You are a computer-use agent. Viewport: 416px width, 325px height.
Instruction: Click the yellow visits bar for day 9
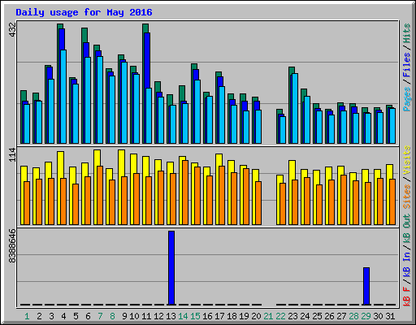120,187
